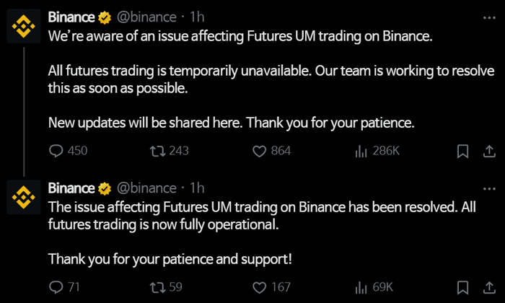This screenshot has height=303, width=505.
Task: Share the first Binance tweet
Action: tap(488, 151)
